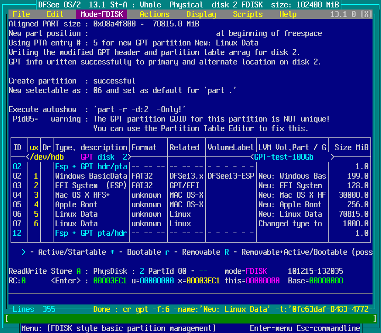
Task: Open the Actions menu
Action: 155,14
